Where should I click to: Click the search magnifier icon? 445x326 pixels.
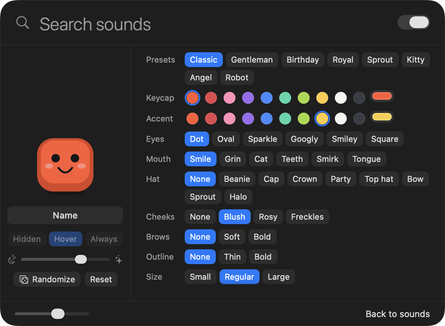[x=23, y=23]
